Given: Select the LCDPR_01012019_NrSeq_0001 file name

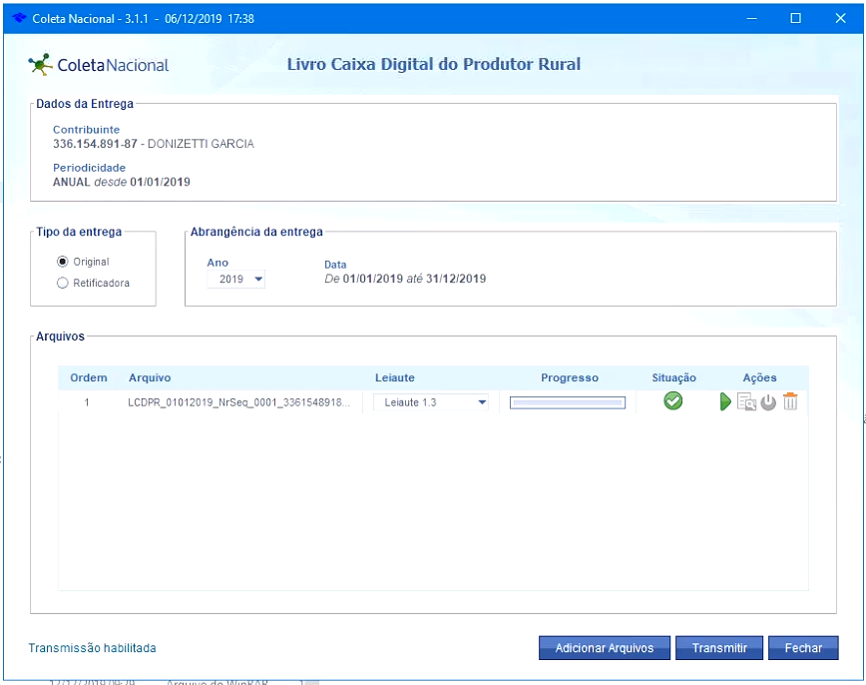Looking at the screenshot, I should click(238, 402).
